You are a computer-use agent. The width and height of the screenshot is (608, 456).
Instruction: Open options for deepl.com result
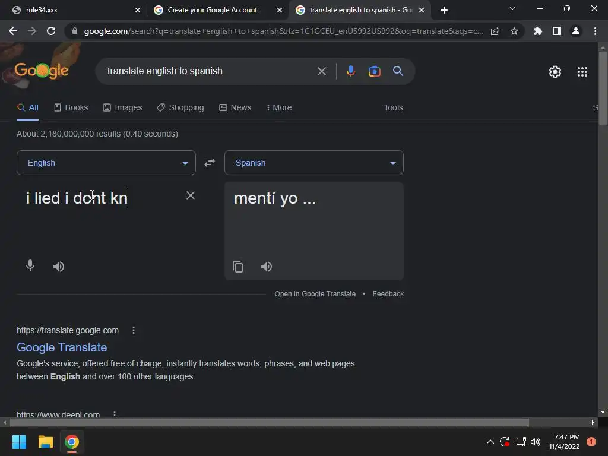115,414
